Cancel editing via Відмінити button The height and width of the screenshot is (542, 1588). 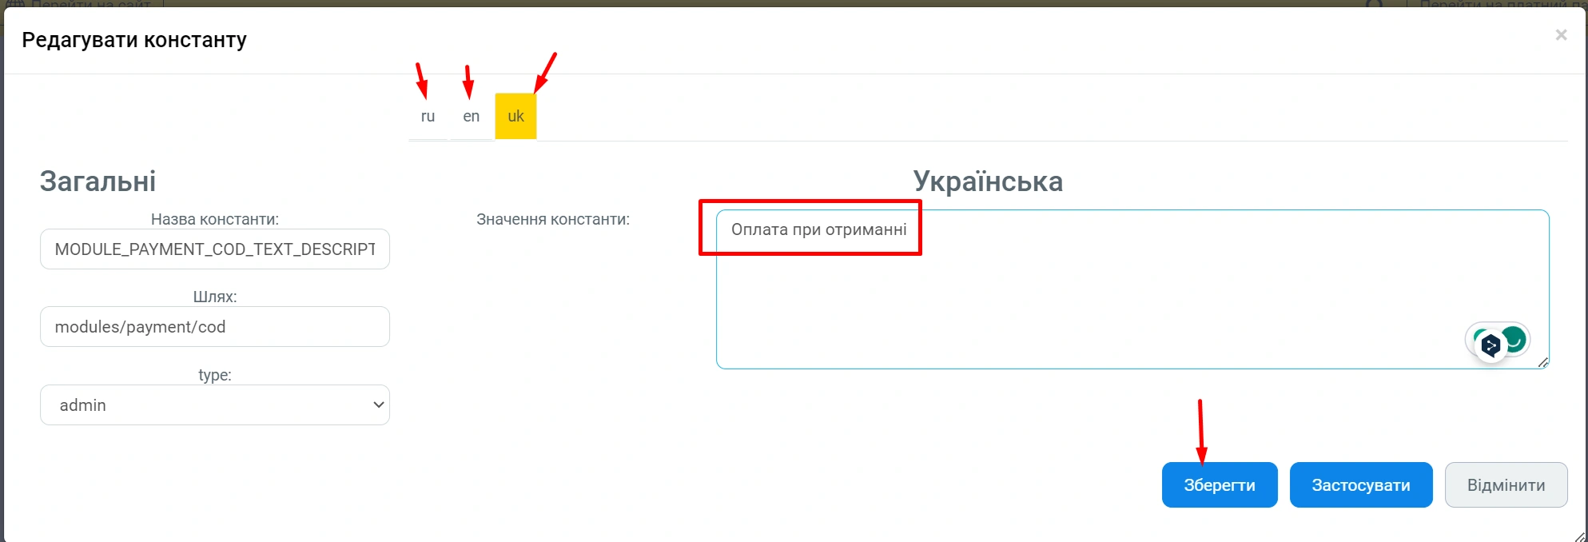1506,485
